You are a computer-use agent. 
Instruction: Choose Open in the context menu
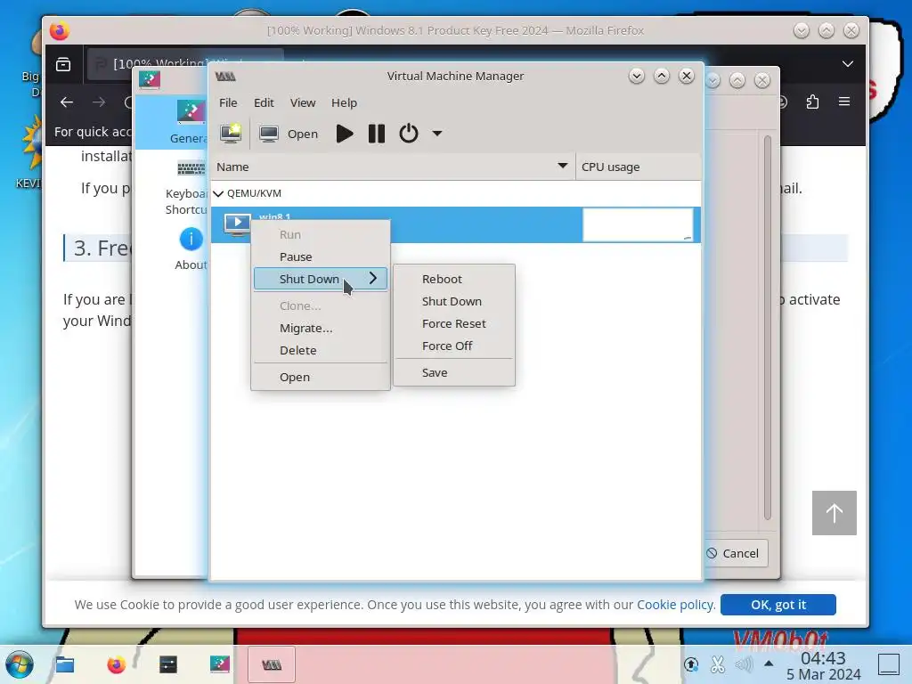point(321,377)
